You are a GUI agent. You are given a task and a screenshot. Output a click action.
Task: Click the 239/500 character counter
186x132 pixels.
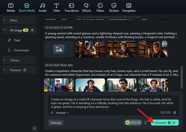[x=165, y=113]
